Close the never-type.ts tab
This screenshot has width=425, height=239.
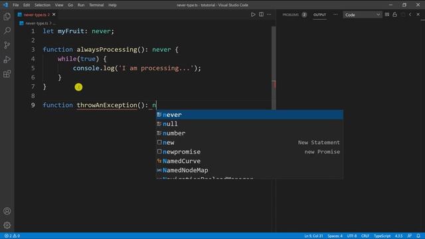coord(54,15)
